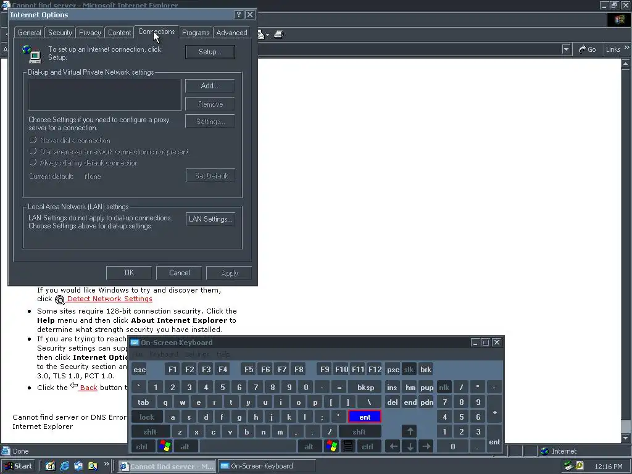This screenshot has width=632, height=474.
Task: Click the bksp key on On-Screen Keyboard
Action: coord(365,388)
